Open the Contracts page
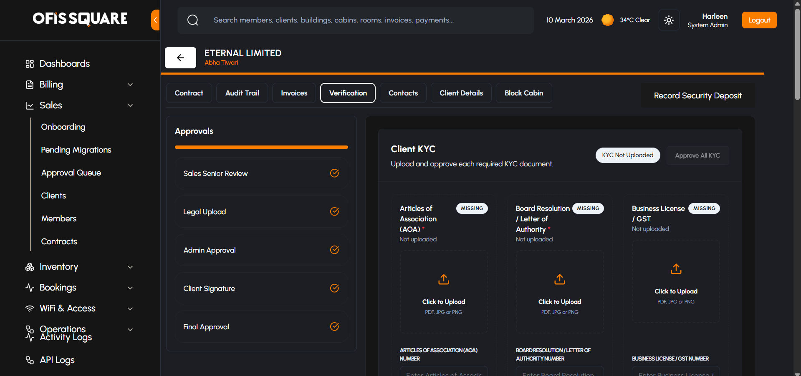Screen dimensions: 801x376 [x=59, y=242]
